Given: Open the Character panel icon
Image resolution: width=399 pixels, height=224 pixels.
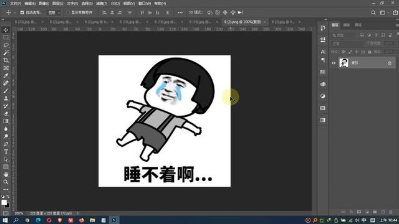Looking at the screenshot, I should point(323,52).
